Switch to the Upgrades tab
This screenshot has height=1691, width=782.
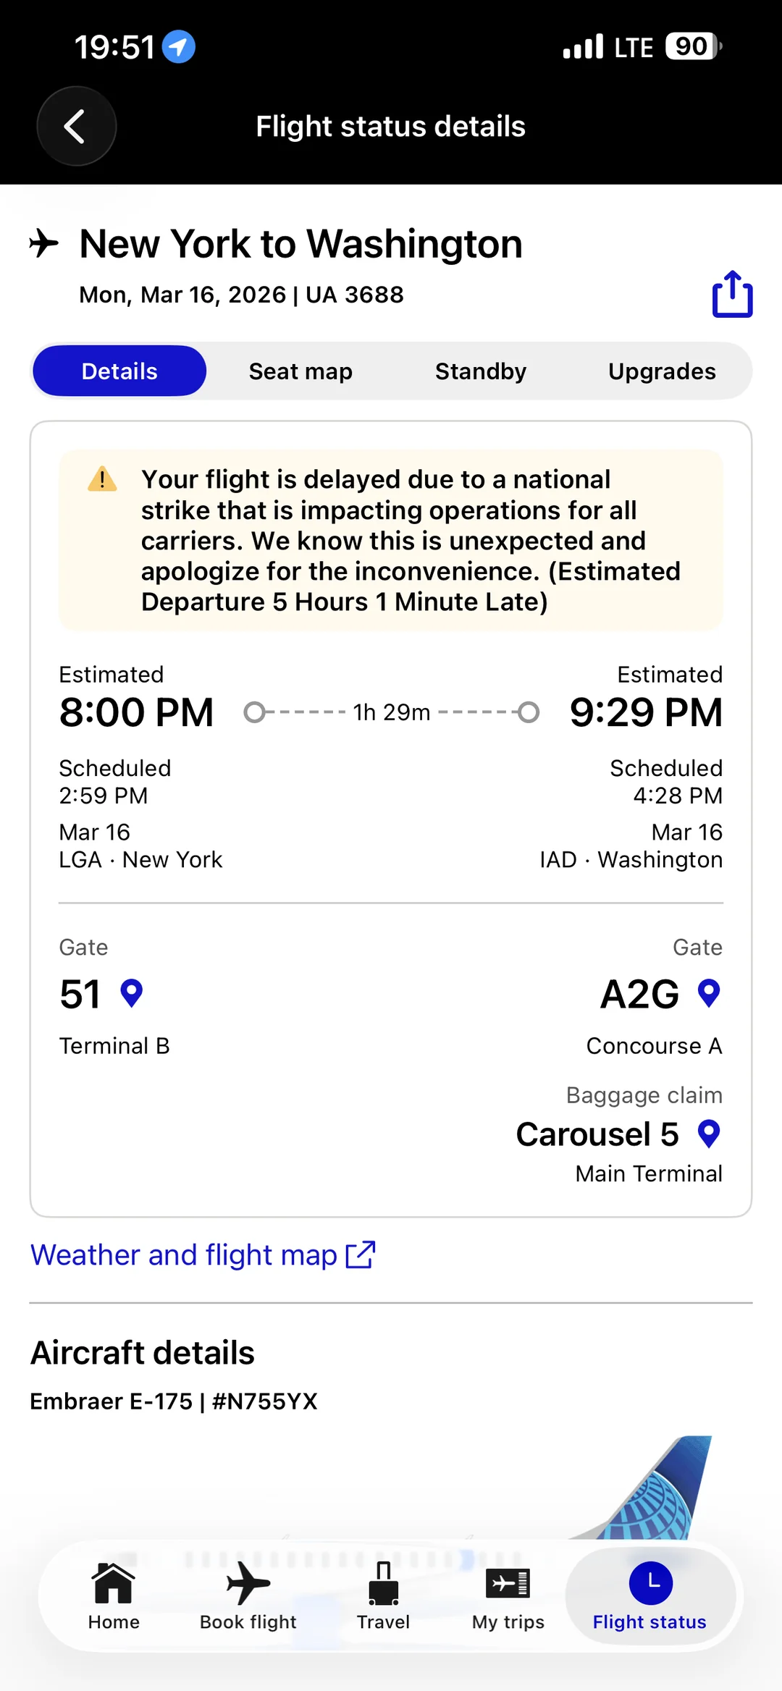point(662,371)
